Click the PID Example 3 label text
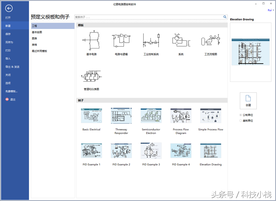Screen dimensions: 276x201 tap(151, 165)
